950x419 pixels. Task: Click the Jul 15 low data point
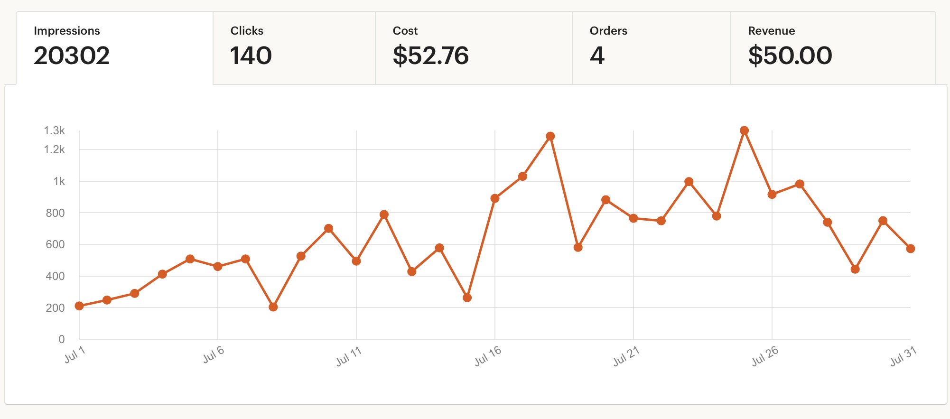point(467,298)
